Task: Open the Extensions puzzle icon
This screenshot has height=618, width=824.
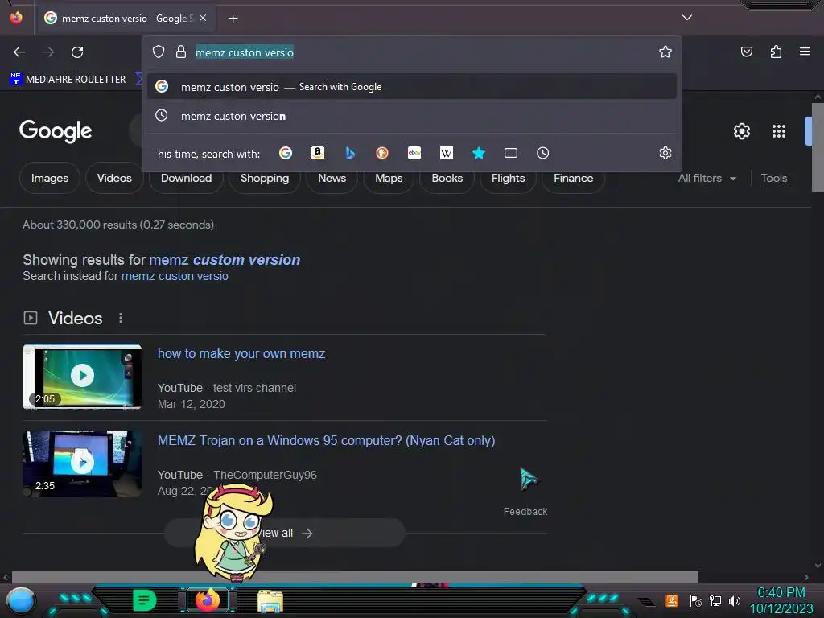Action: [x=776, y=51]
